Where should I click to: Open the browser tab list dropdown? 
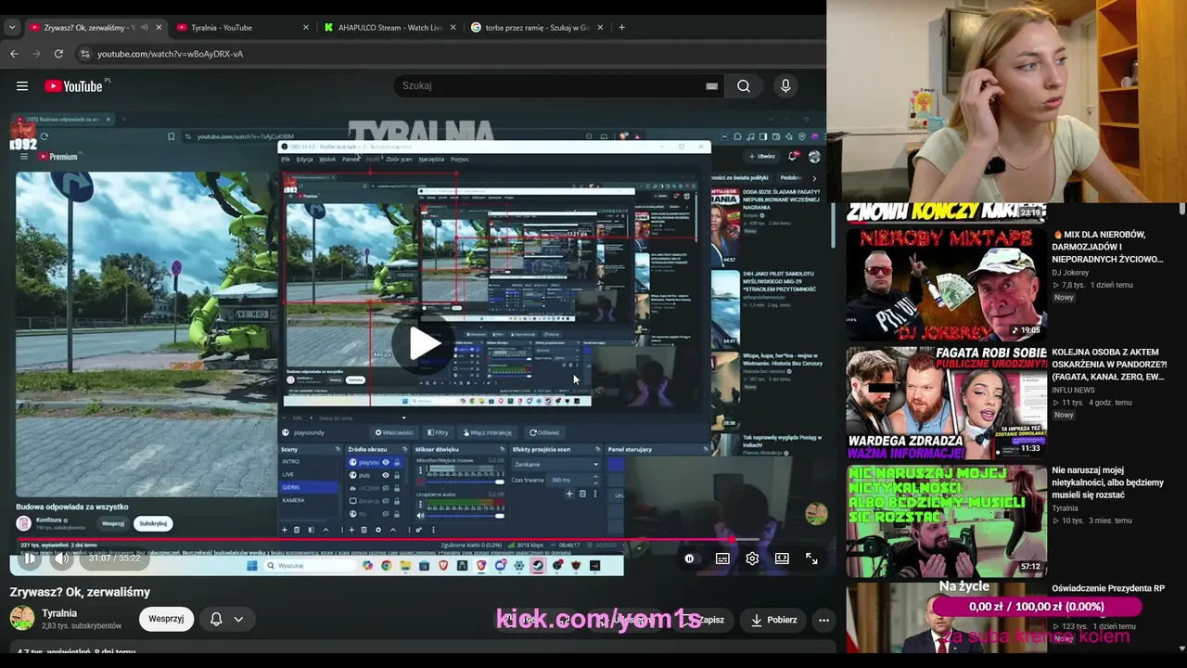[12, 27]
